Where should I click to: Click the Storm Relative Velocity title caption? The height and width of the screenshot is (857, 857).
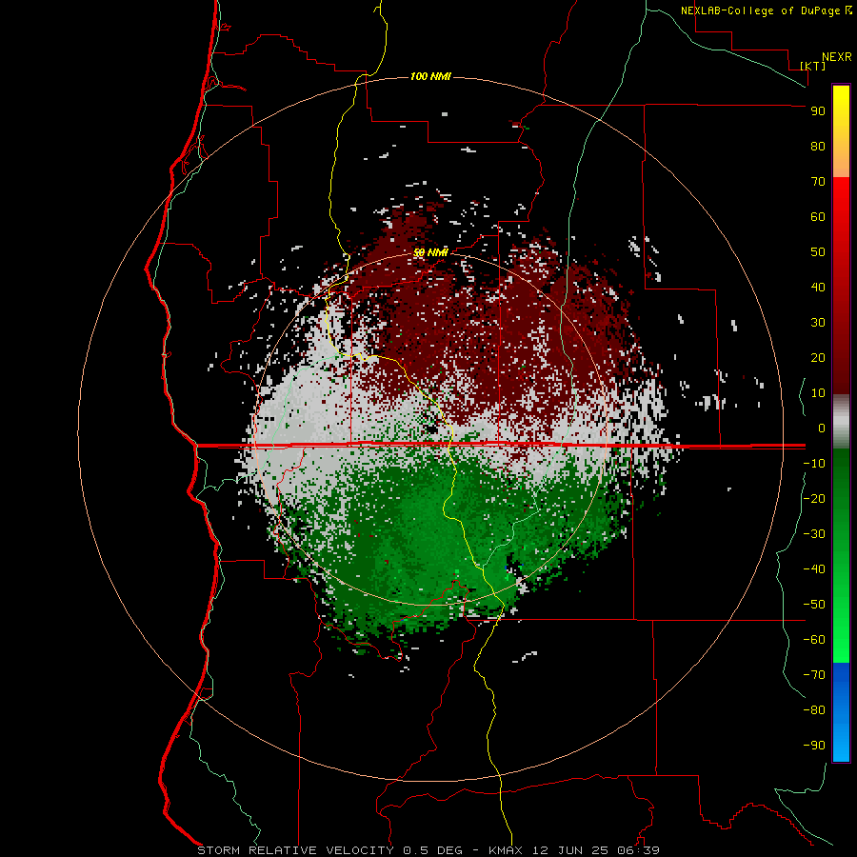click(x=296, y=850)
